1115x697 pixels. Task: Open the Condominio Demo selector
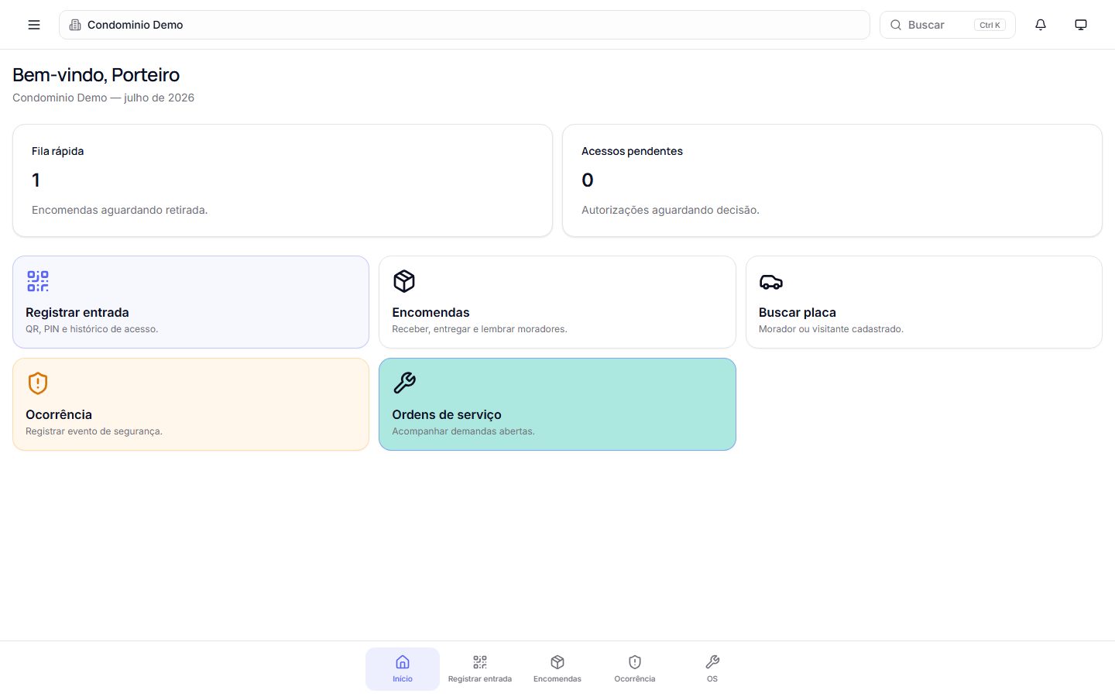465,25
